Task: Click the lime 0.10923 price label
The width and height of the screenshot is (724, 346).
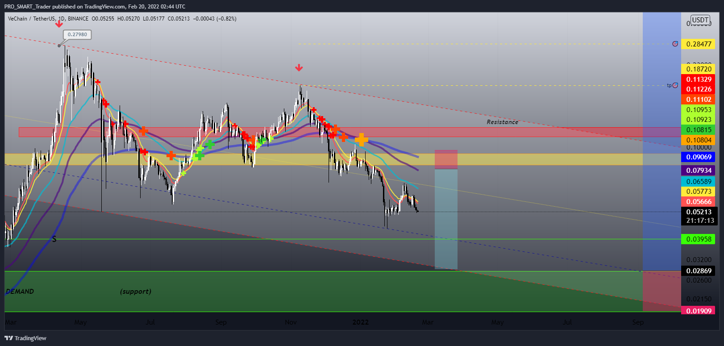Action: [x=698, y=120]
